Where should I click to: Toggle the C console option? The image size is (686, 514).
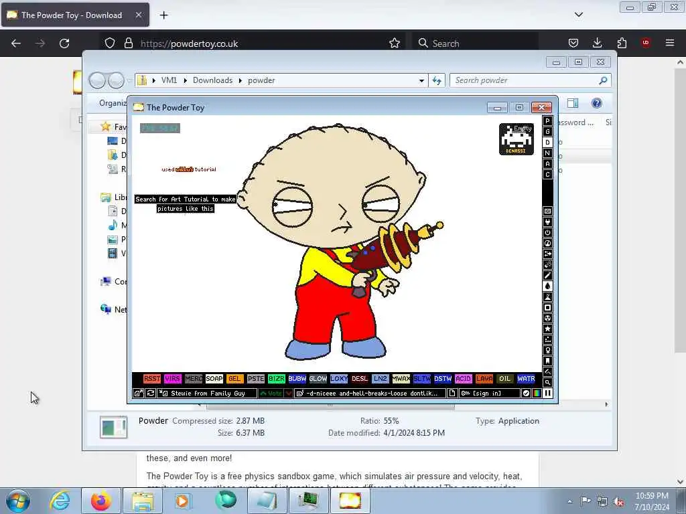click(547, 175)
